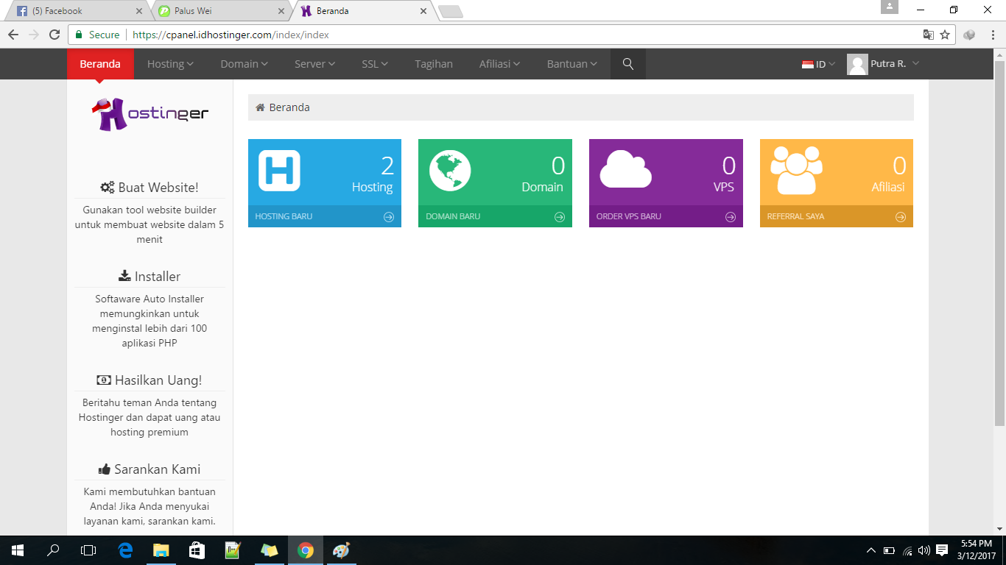
Task: Click the home icon in breadcrumb
Action: coord(260,107)
